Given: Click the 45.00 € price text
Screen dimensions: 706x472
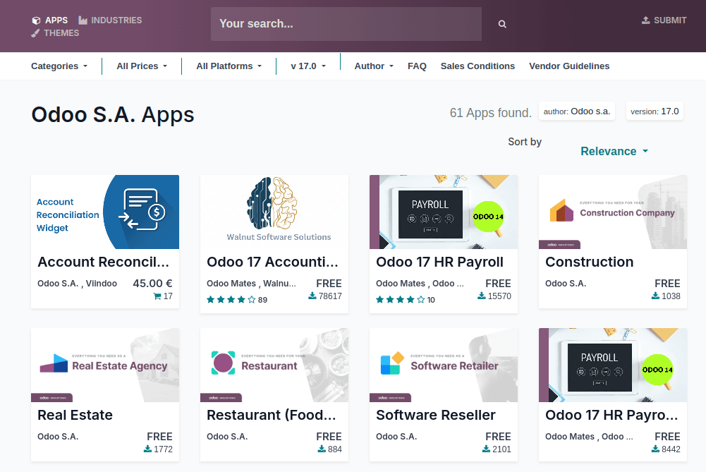Looking at the screenshot, I should coord(152,284).
